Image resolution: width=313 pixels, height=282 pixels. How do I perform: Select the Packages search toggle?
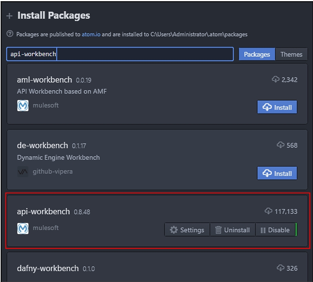click(256, 55)
